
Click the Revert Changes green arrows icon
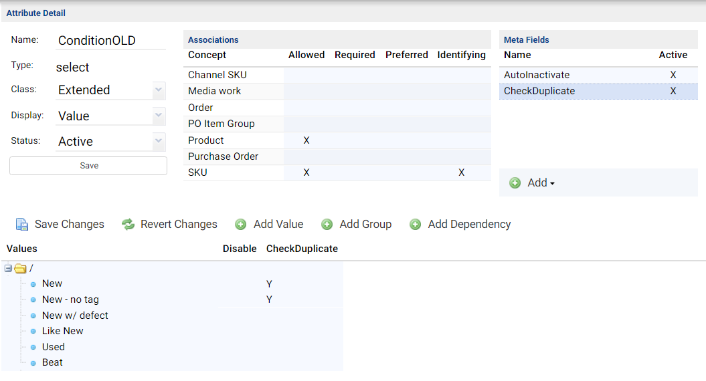point(128,224)
